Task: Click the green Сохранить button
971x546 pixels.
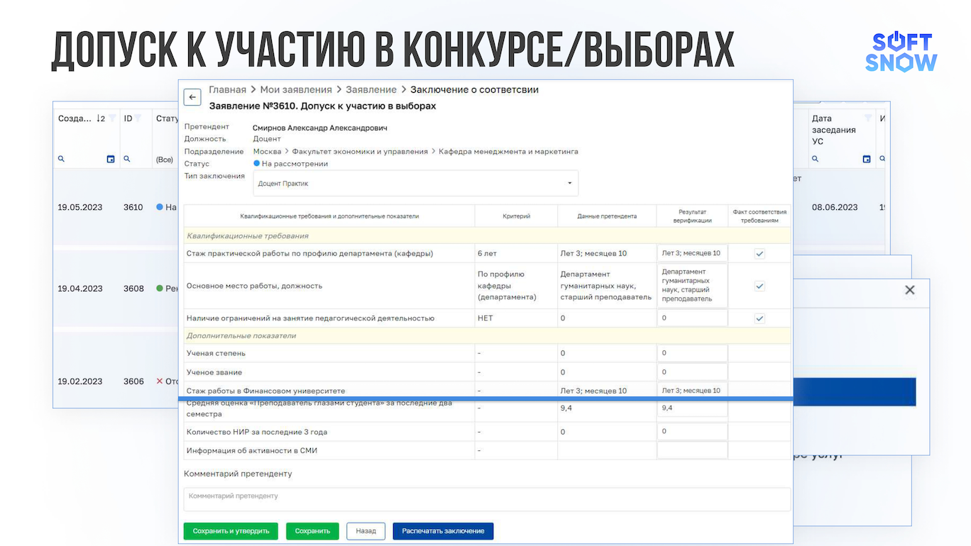Action: [x=312, y=531]
